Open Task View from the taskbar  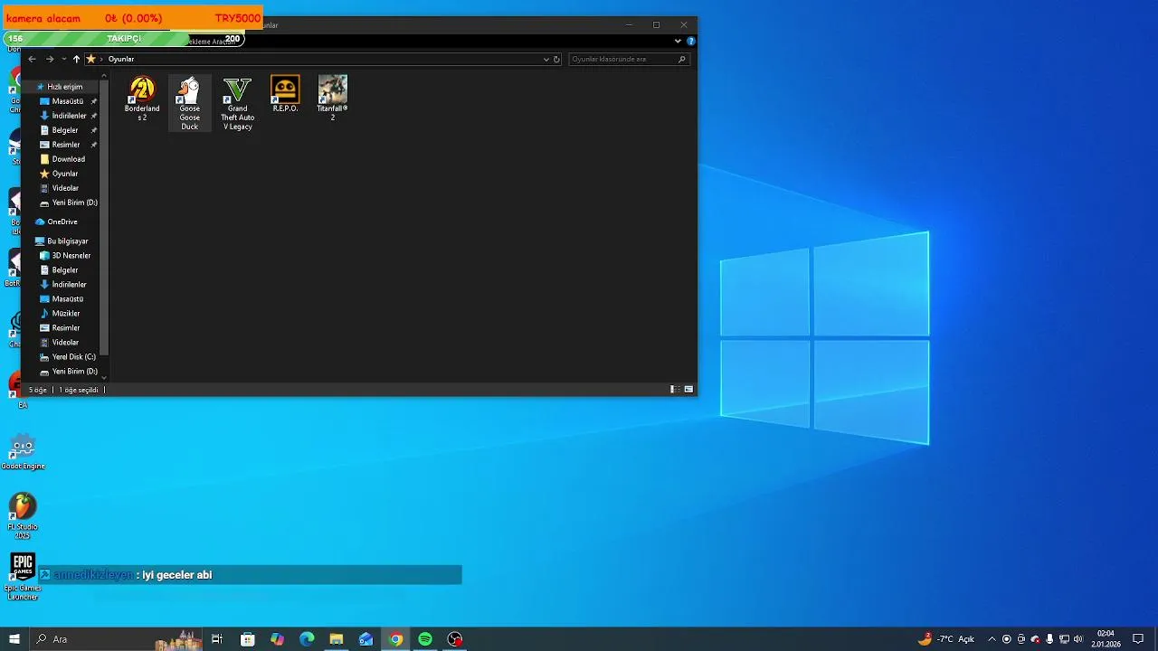point(217,639)
